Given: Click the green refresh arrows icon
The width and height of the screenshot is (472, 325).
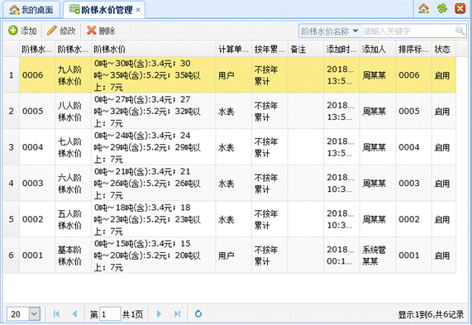Looking at the screenshot, I should 442,9.
